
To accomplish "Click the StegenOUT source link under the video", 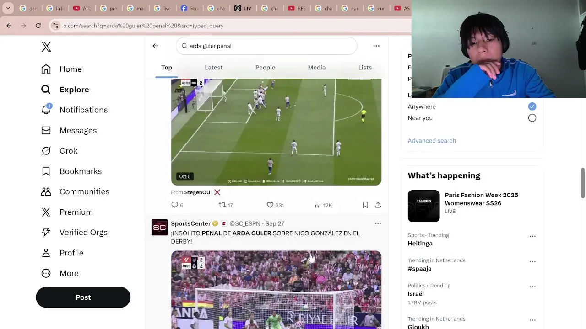I will pos(202,192).
